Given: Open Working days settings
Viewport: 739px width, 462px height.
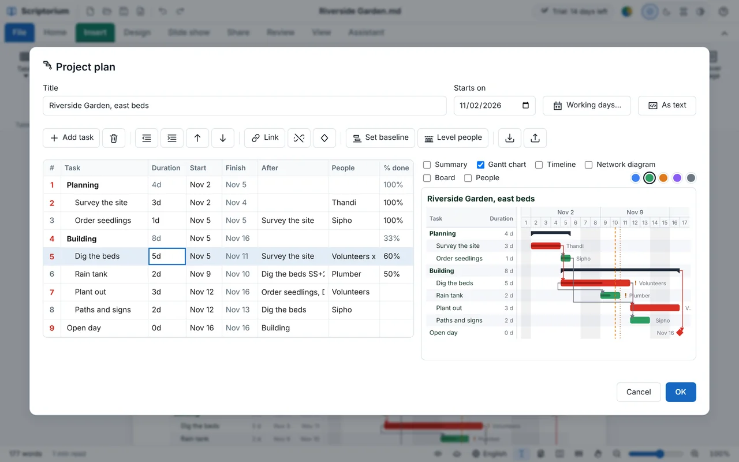Looking at the screenshot, I should pyautogui.click(x=587, y=106).
